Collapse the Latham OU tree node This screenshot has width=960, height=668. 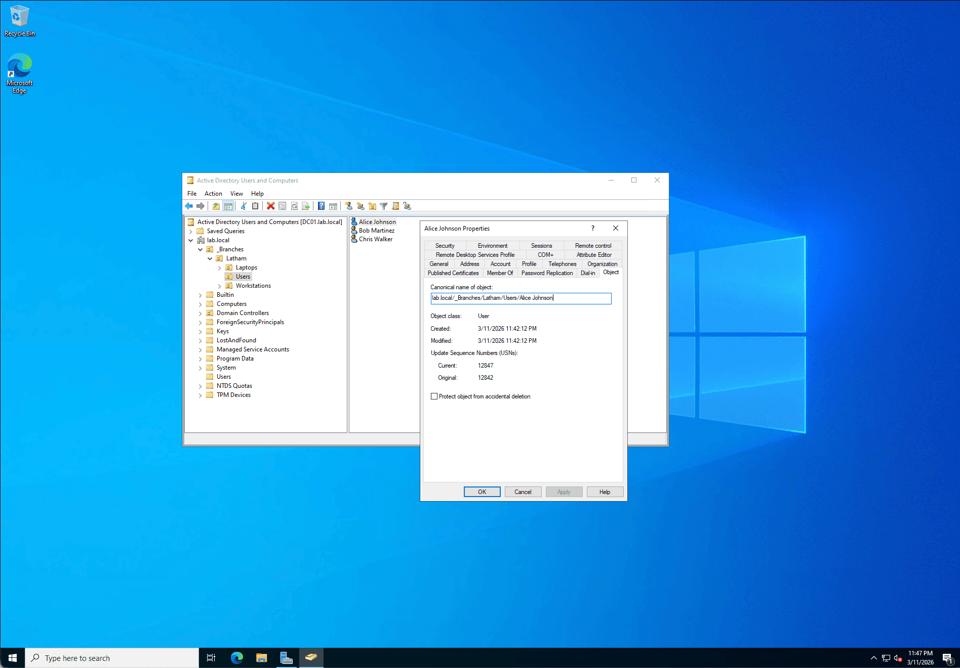click(x=210, y=258)
